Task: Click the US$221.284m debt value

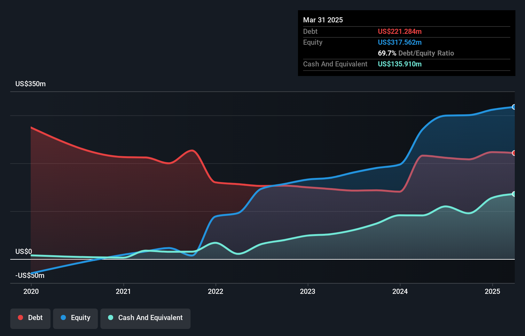Action: [x=400, y=32]
